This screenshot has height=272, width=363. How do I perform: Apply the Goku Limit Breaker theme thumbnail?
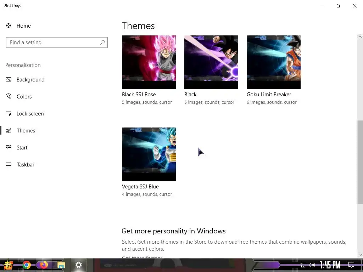(274, 62)
